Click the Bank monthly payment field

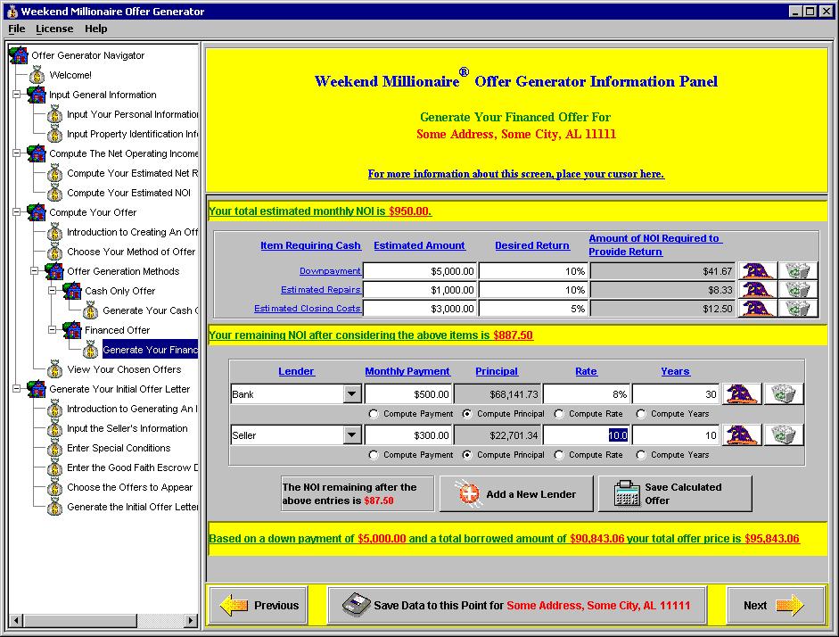[x=408, y=394]
